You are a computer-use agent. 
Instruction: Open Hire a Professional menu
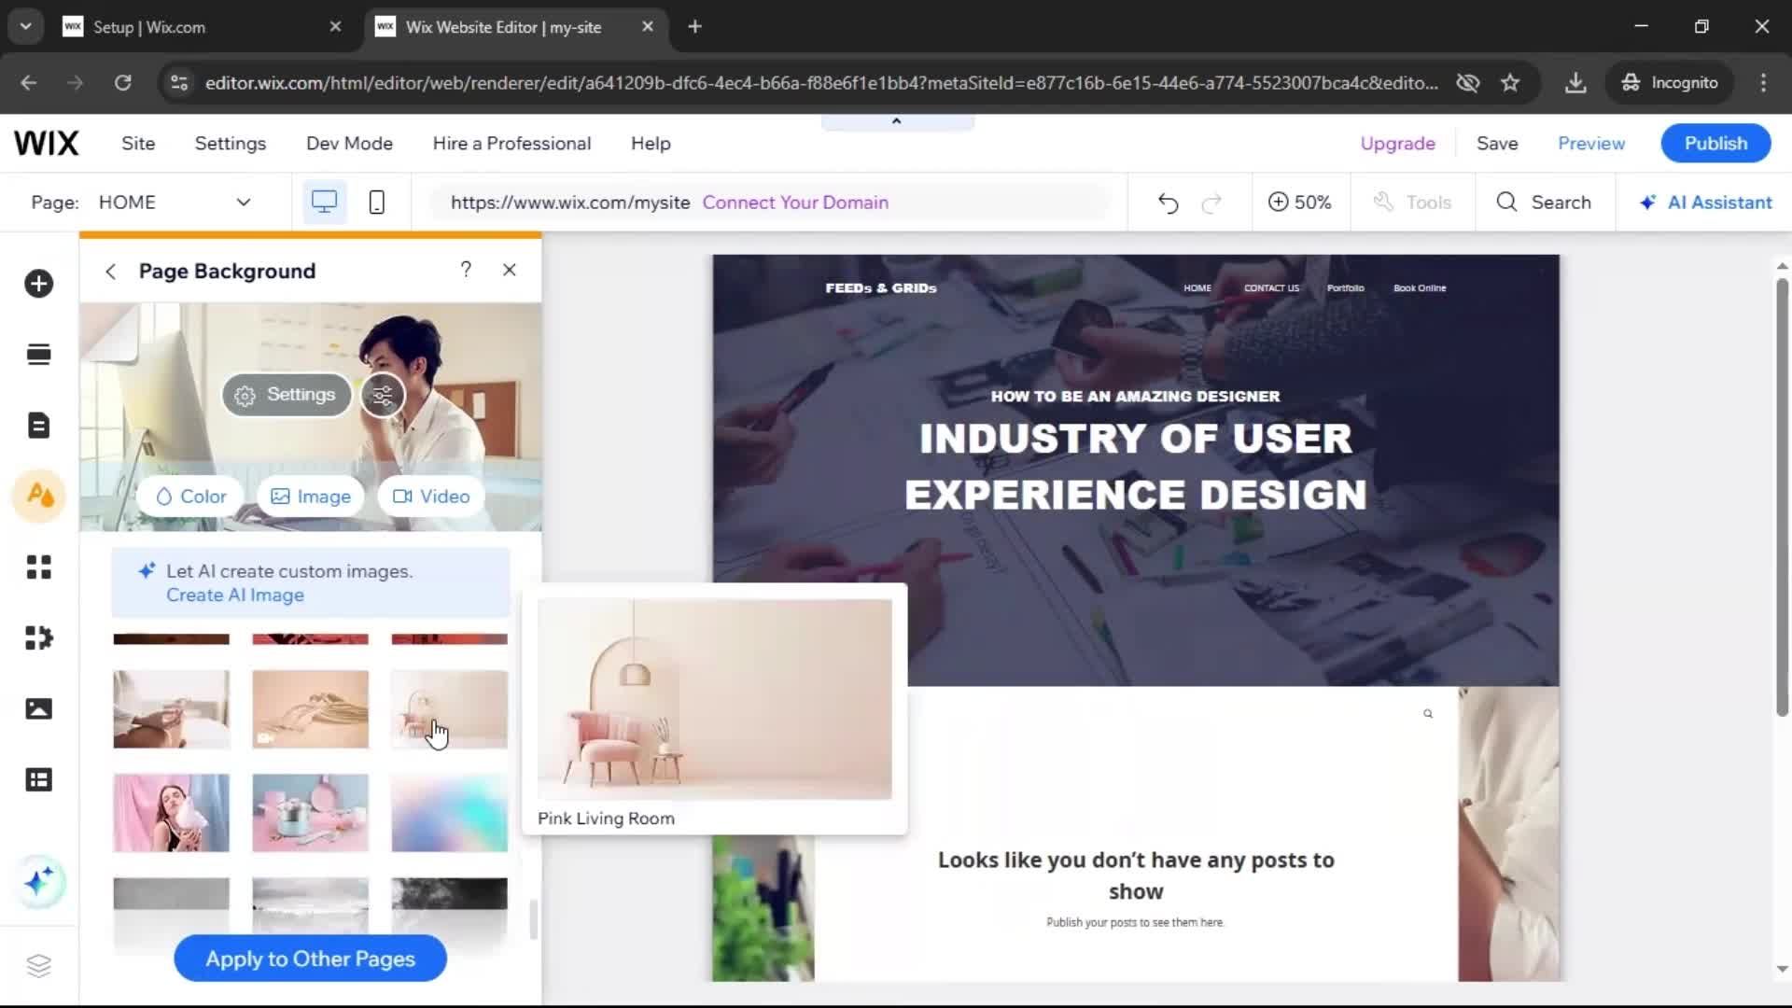pos(511,144)
